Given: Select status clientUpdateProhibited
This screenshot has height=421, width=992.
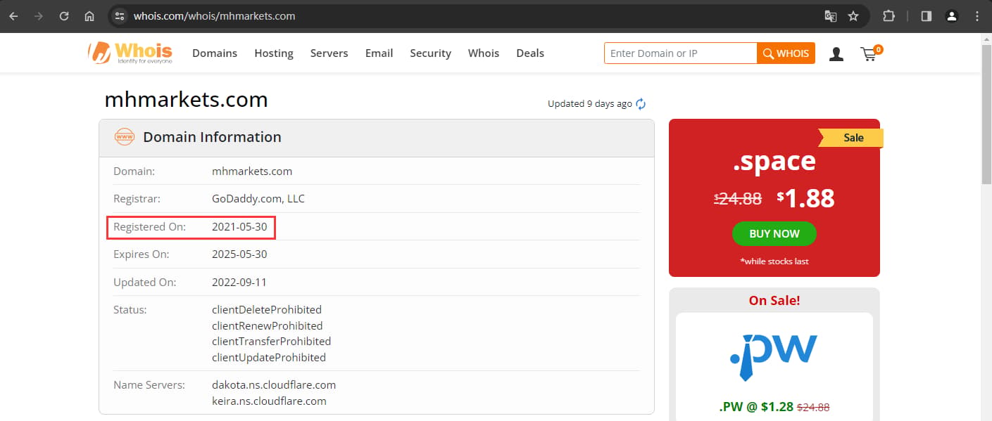Looking at the screenshot, I should tap(269, 358).
